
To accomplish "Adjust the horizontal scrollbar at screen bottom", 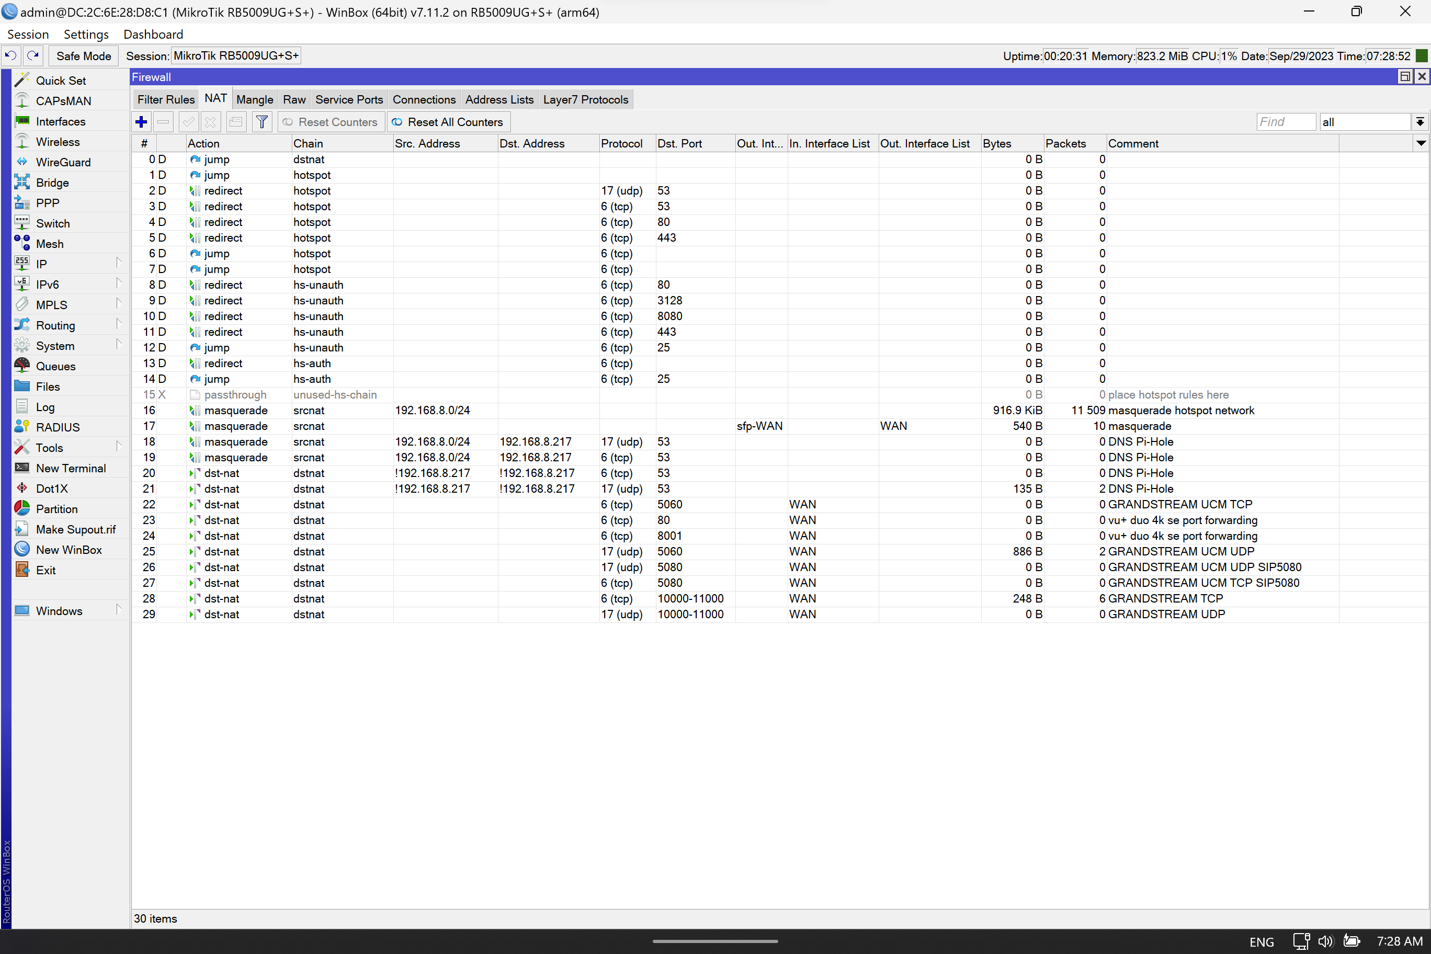I will point(715,940).
